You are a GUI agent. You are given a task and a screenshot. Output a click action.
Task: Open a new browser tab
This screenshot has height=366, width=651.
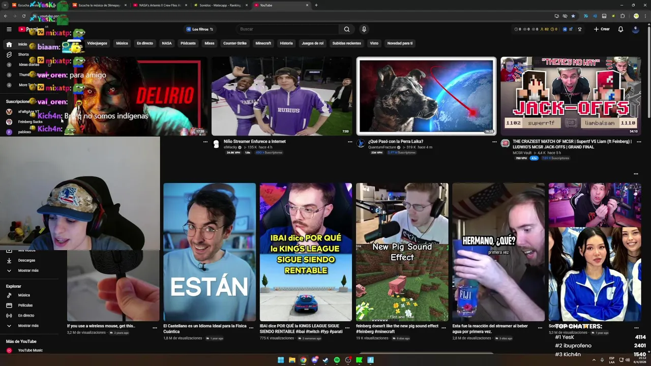pos(316,5)
